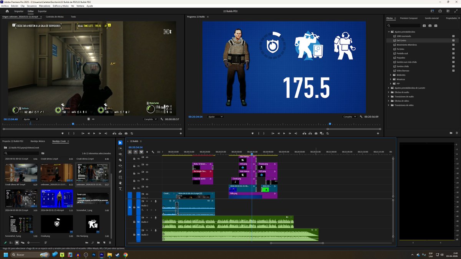461x259 pixels.
Task: Hide track V4 with its eye icon
Action: tap(147, 172)
